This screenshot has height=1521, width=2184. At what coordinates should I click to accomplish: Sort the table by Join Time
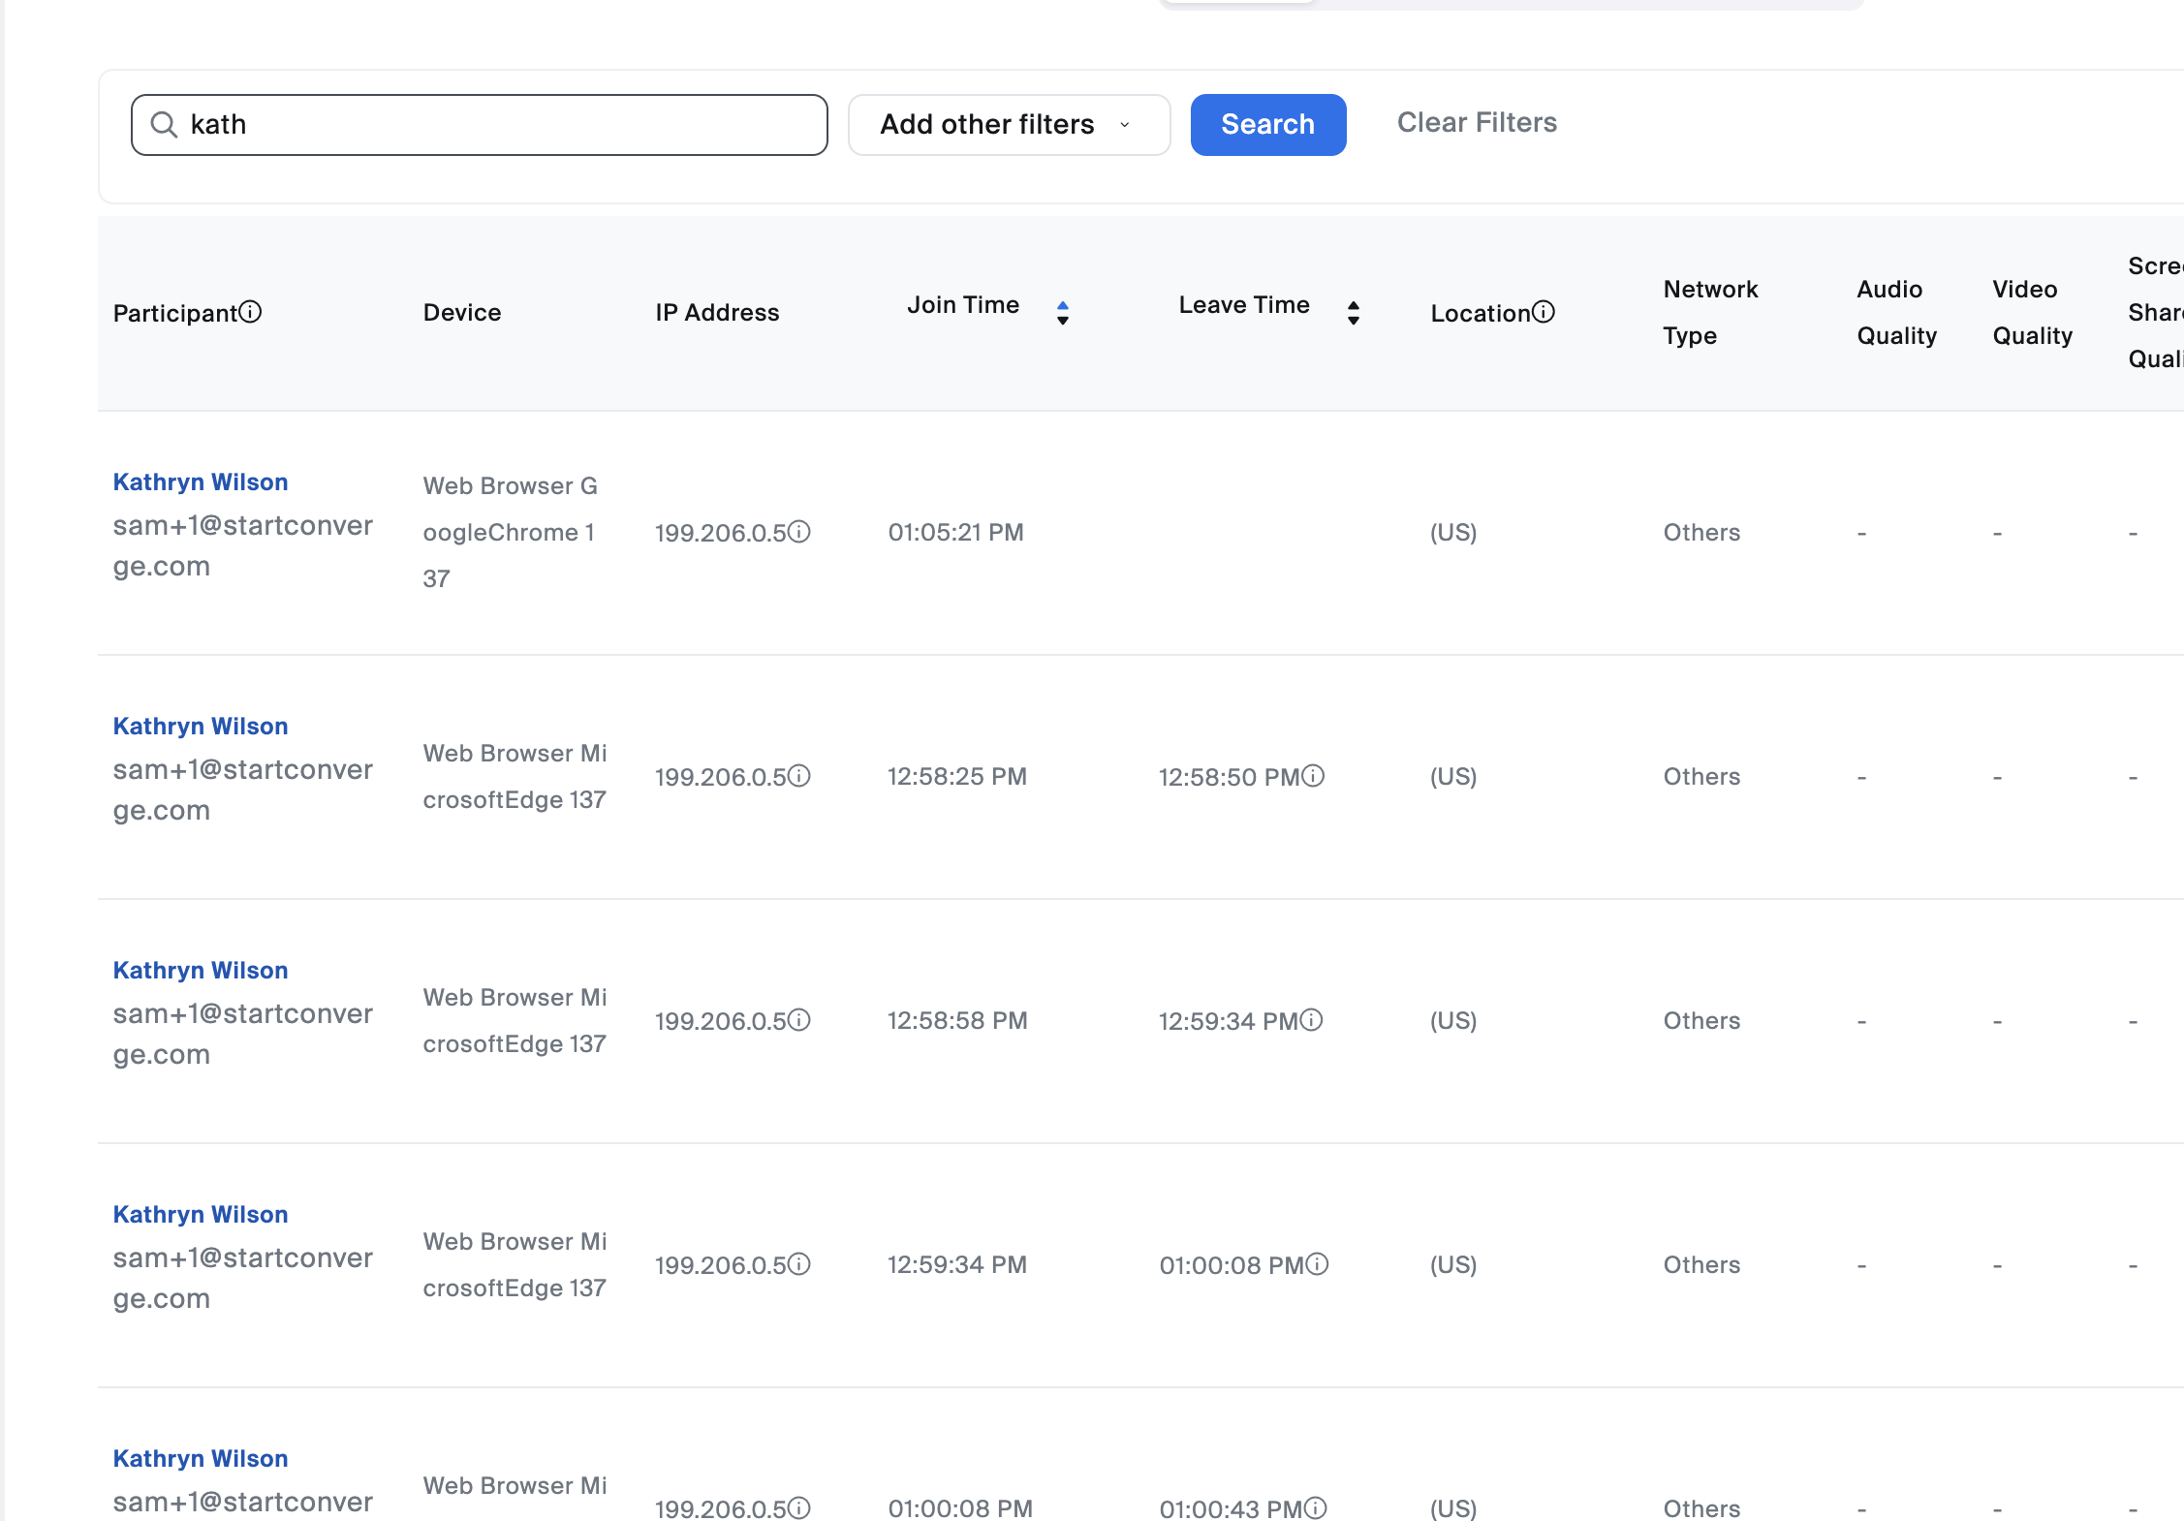[x=1062, y=312]
